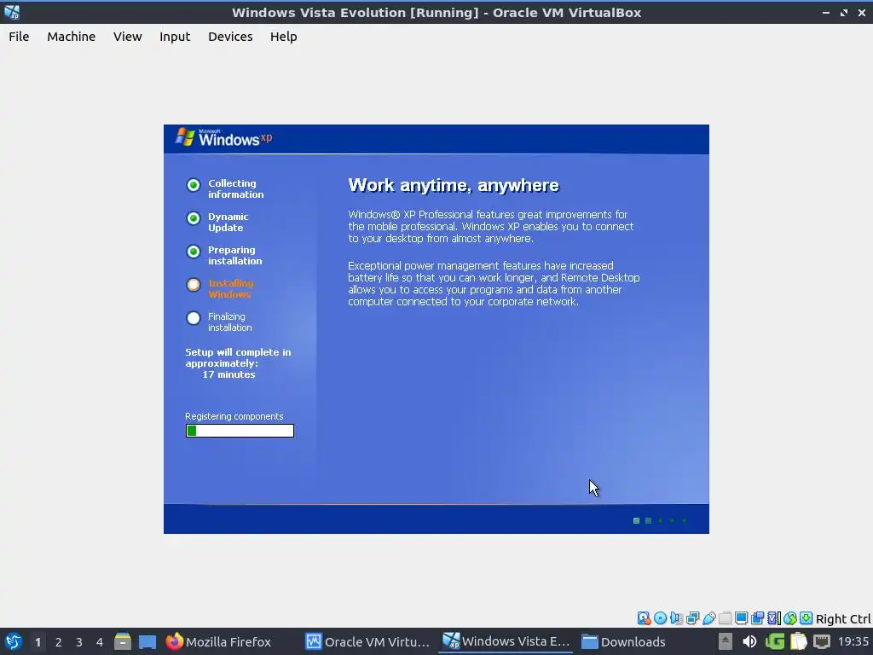Open the View menu
This screenshot has width=873, height=655.
tap(128, 37)
